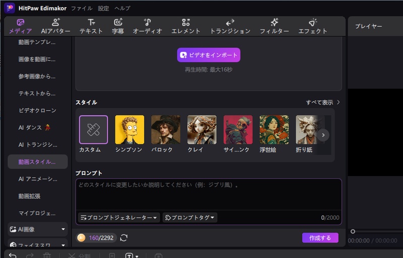
Task: Click the AI画像 sidebar icon
Action: tap(13, 229)
